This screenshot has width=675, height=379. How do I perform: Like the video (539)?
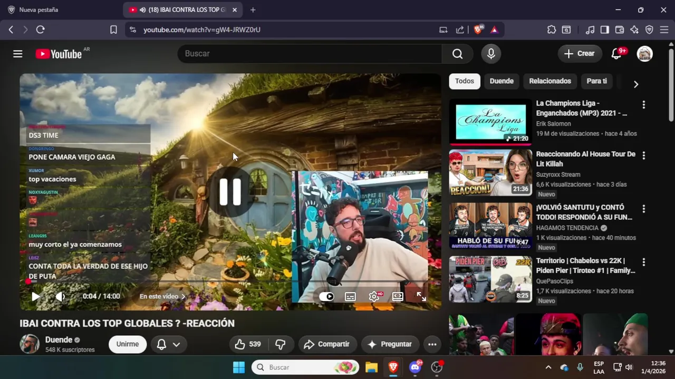pos(248,344)
